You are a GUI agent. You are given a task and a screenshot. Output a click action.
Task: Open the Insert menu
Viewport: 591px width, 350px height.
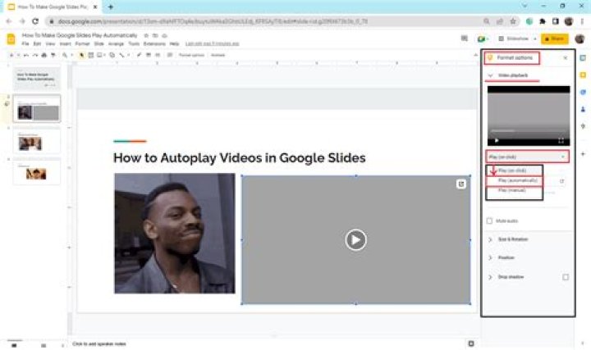(x=65, y=44)
